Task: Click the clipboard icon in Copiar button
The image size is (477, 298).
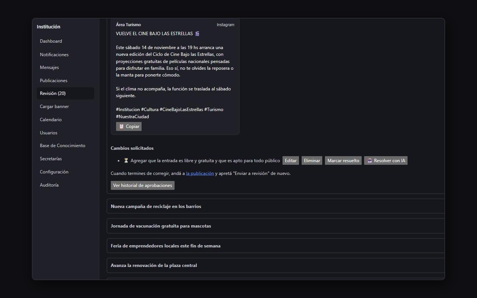Action: [121, 126]
